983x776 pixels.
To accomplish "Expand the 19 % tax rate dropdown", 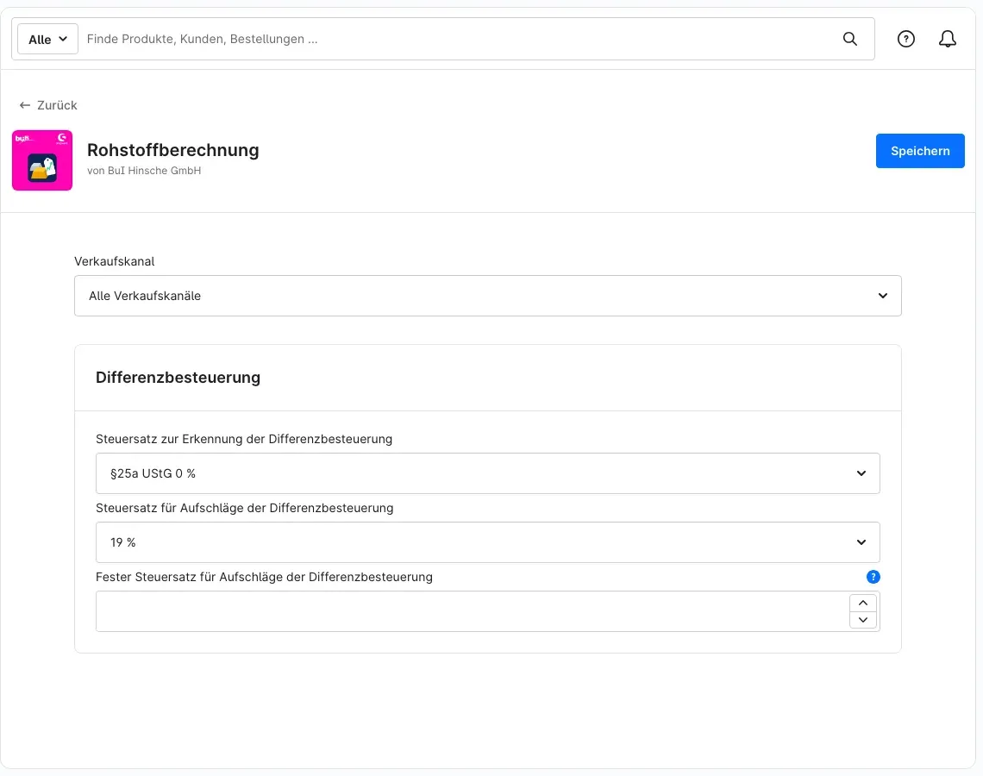I will [488, 542].
